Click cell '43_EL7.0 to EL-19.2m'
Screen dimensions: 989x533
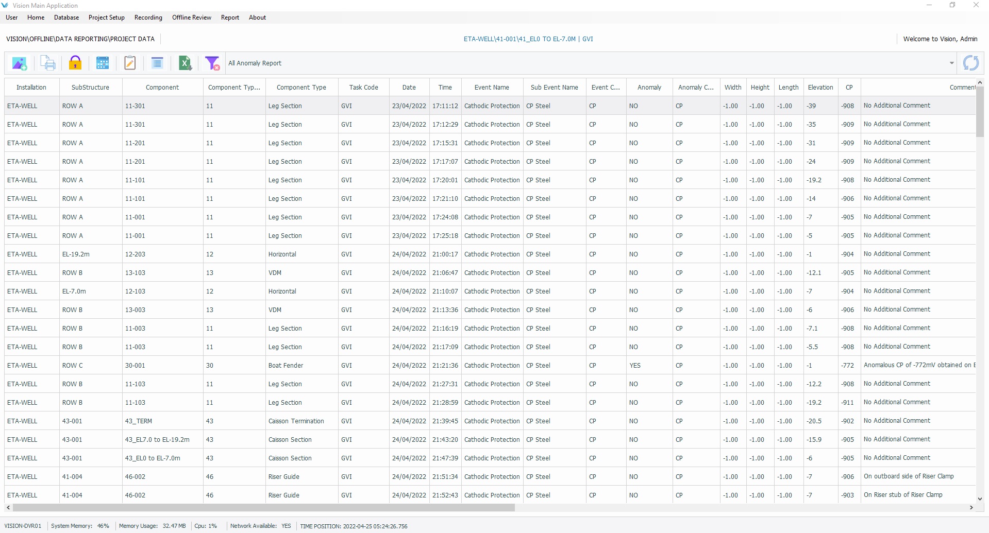coord(162,440)
